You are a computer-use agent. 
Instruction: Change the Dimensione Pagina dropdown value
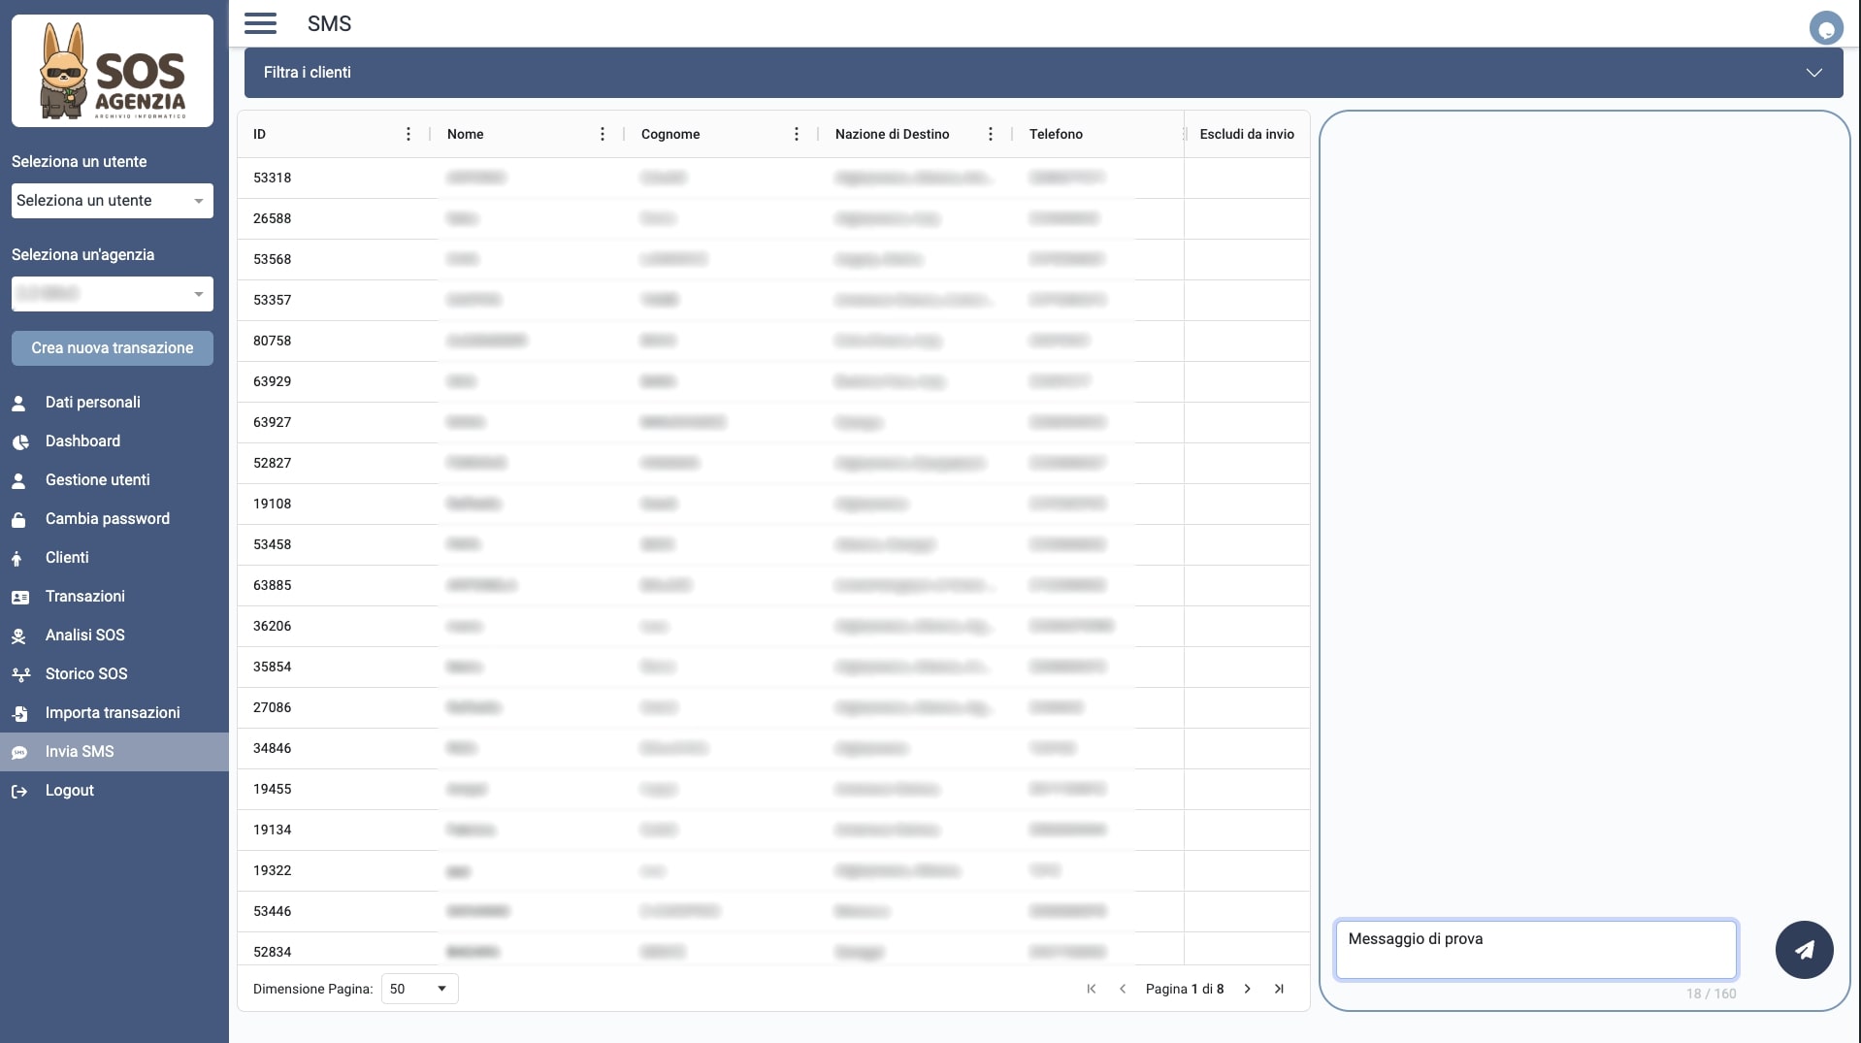[x=419, y=989]
